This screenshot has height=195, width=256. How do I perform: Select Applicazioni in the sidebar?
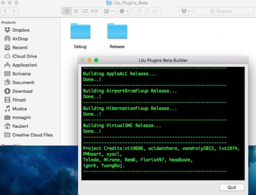coord(24,65)
